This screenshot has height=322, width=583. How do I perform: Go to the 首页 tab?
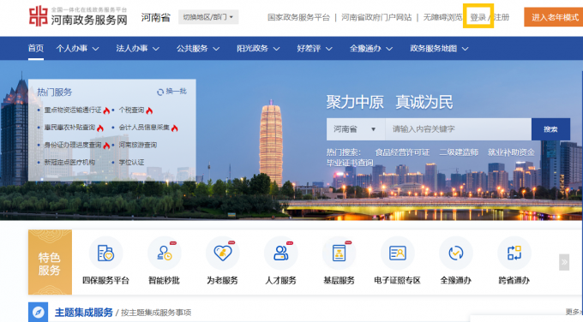pos(36,48)
